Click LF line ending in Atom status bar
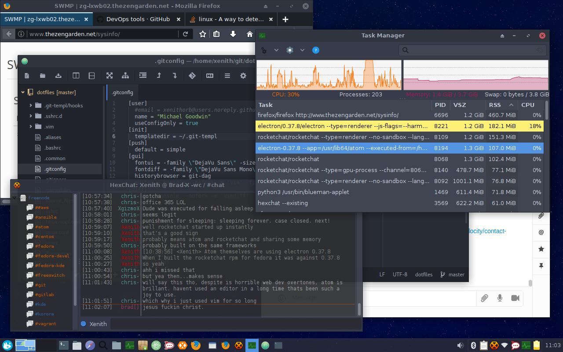The height and width of the screenshot is (352, 563). (382, 274)
